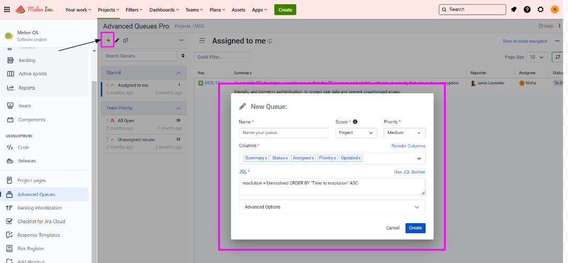Open the app switcher grid icon
Viewport: 568px width, 263px height.
coord(7,9)
